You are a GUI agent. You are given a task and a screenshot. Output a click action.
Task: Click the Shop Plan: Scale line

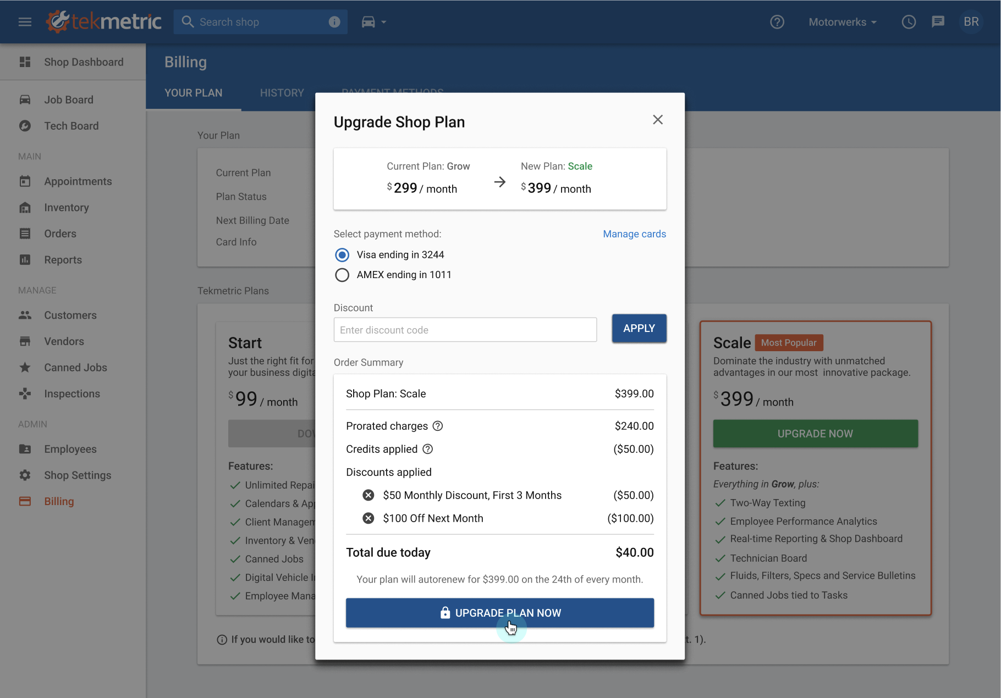coord(500,394)
